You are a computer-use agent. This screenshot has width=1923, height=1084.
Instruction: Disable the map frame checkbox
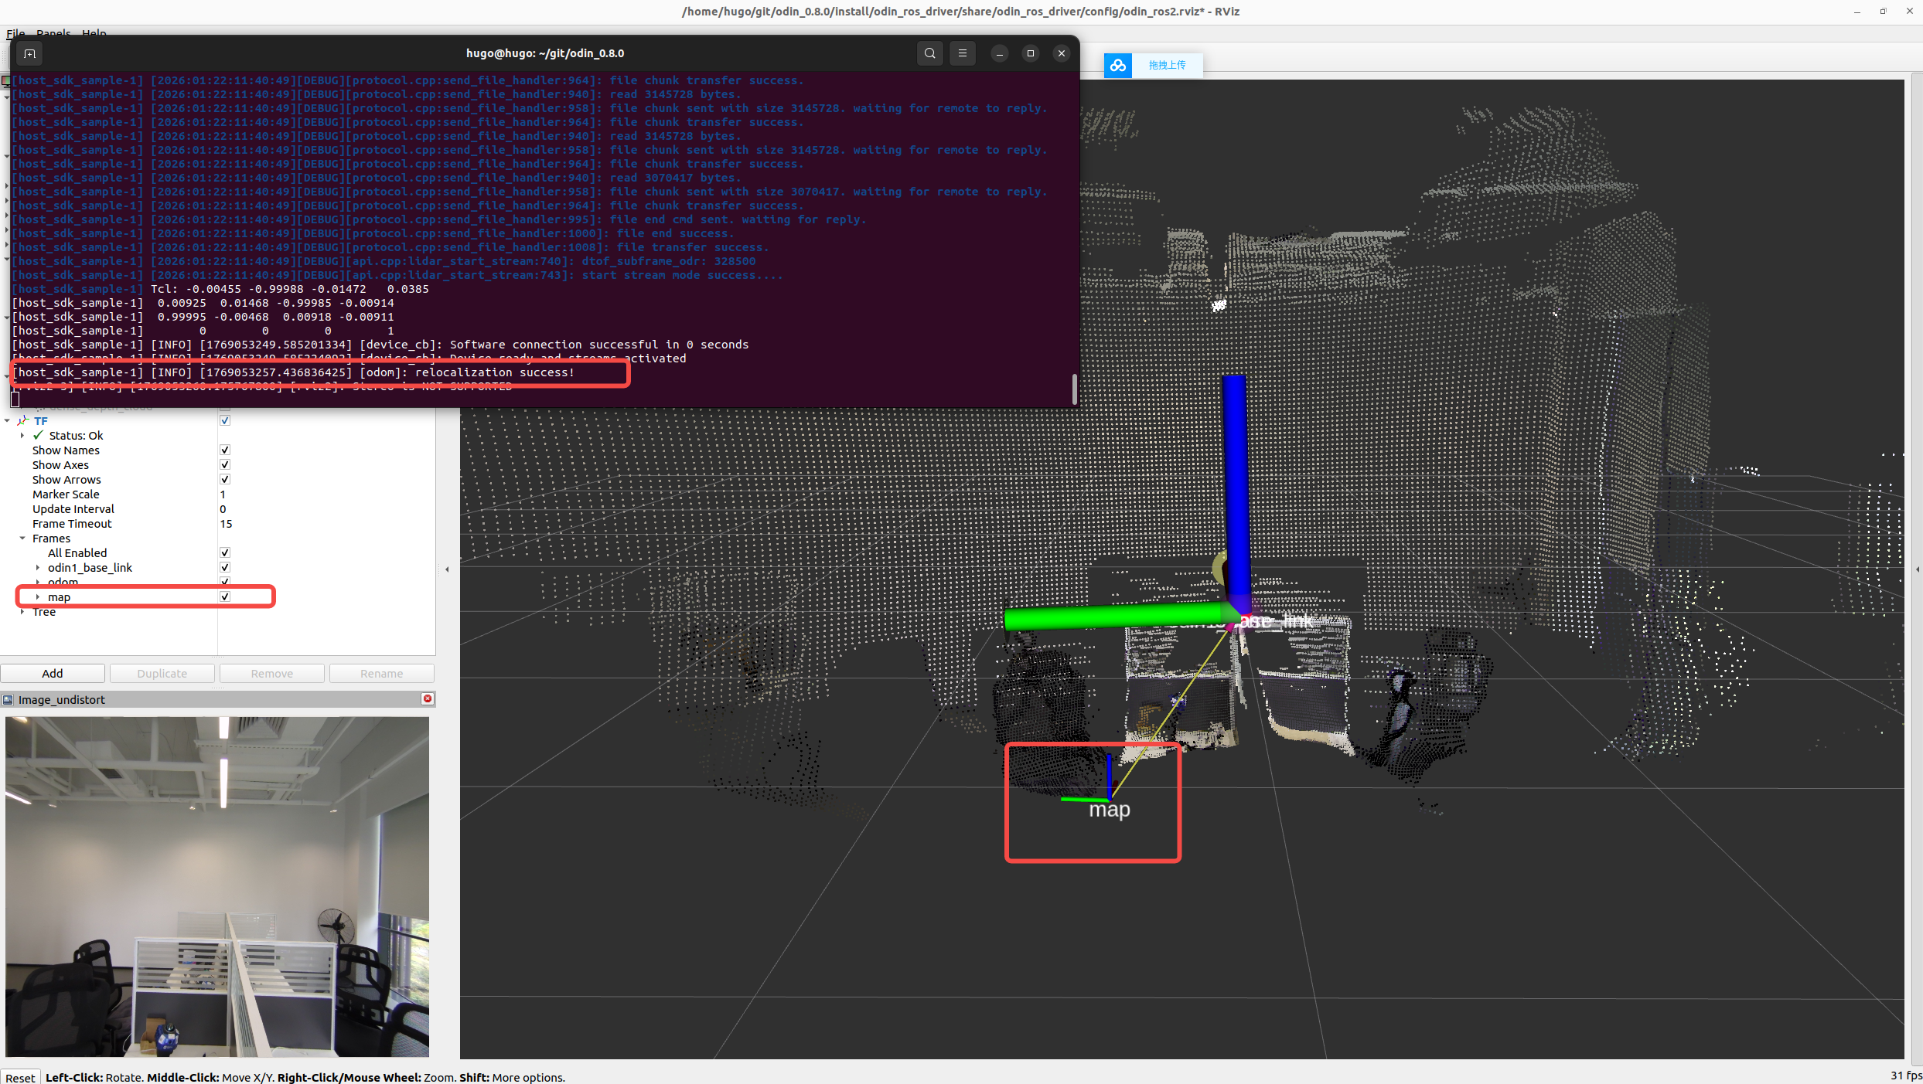pos(225,597)
